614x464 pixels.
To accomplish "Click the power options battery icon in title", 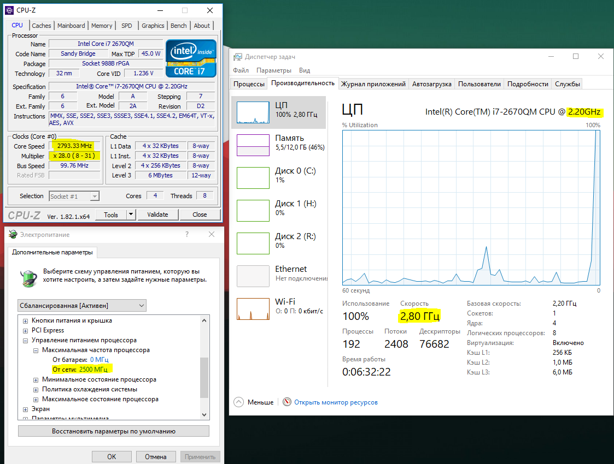I will click(x=13, y=235).
